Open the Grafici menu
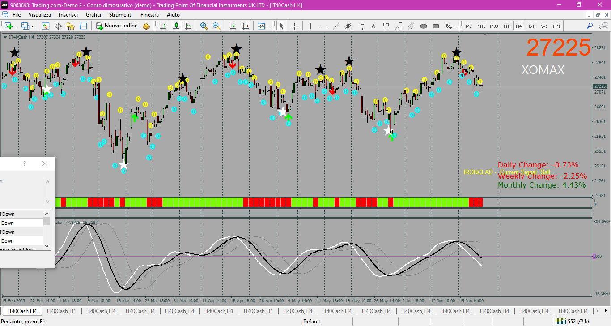The width and height of the screenshot is (611, 326). 93,15
